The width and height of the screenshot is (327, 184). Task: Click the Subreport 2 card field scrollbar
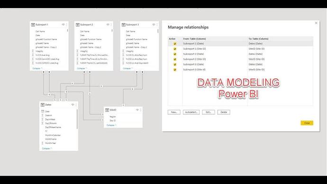click(112, 30)
